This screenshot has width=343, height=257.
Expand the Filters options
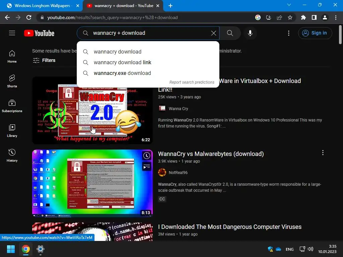(x=44, y=60)
